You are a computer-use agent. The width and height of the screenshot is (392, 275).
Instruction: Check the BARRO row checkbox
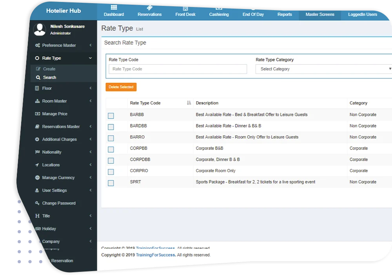[111, 138]
